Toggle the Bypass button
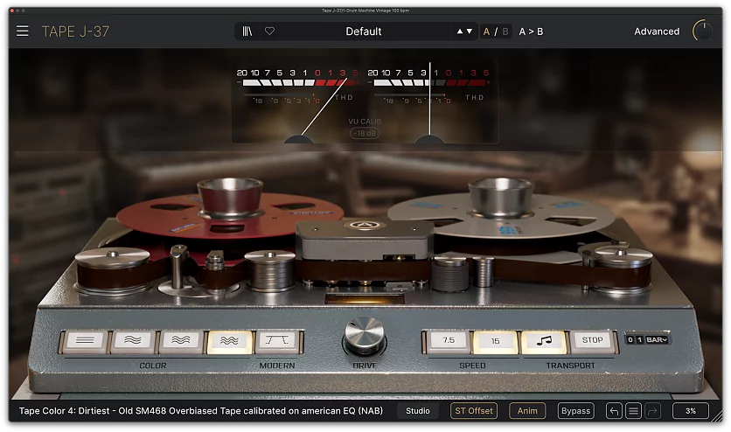Image resolution: width=731 pixels, height=432 pixels. pyautogui.click(x=575, y=411)
